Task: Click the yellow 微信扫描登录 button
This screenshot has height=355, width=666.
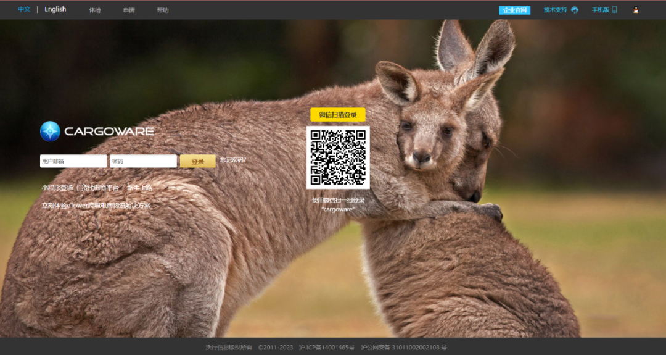Action: pyautogui.click(x=338, y=115)
